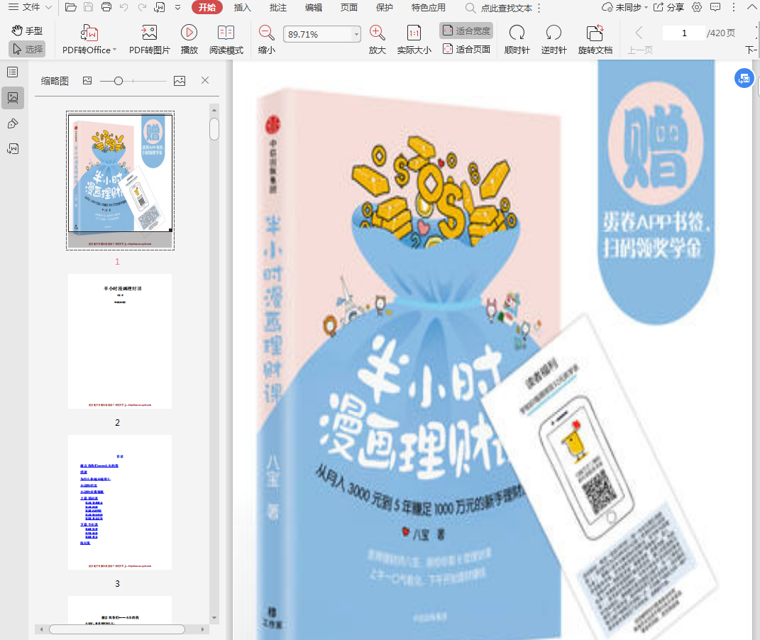Click the redo arrow icon
The width and height of the screenshot is (760, 640).
141,7
